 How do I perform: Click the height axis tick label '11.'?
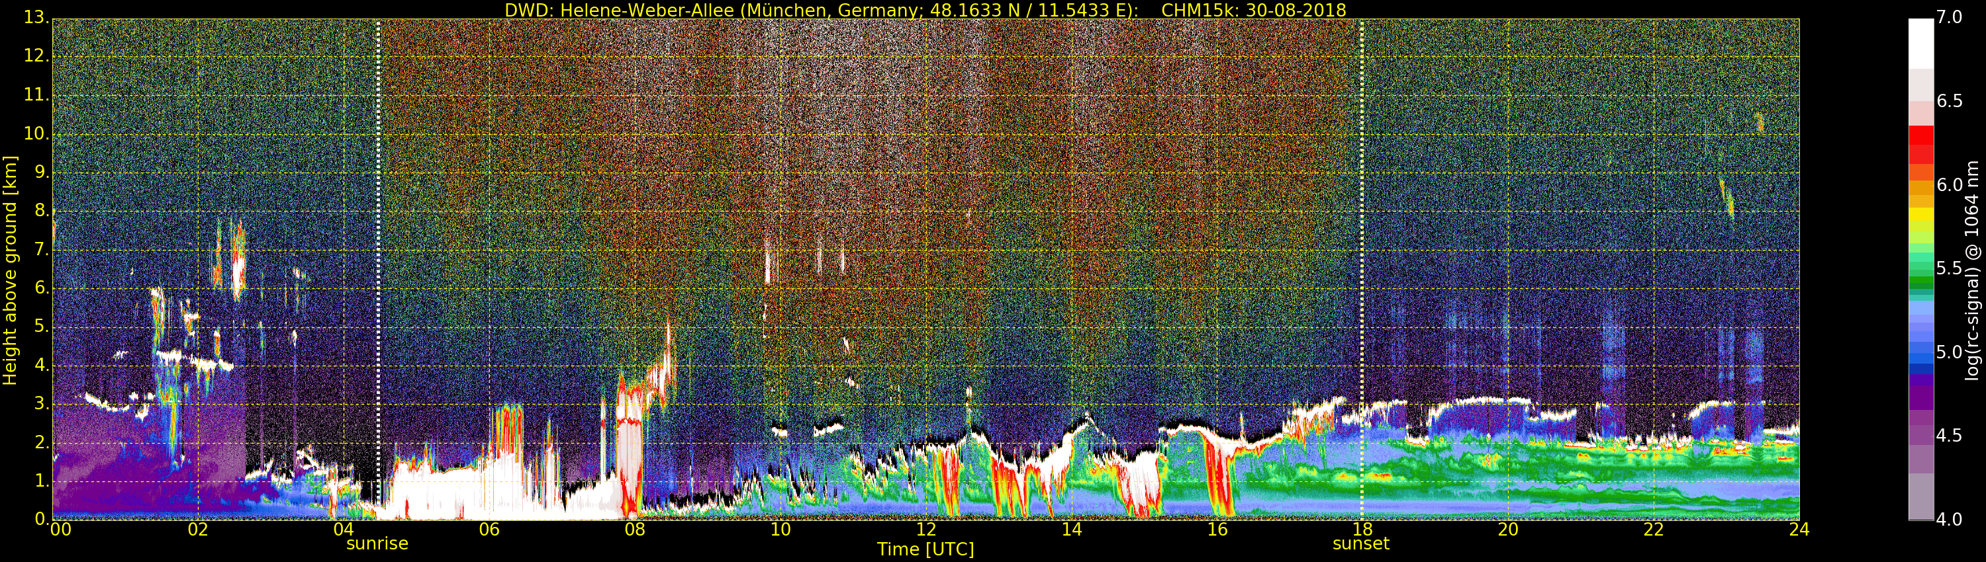click(37, 95)
